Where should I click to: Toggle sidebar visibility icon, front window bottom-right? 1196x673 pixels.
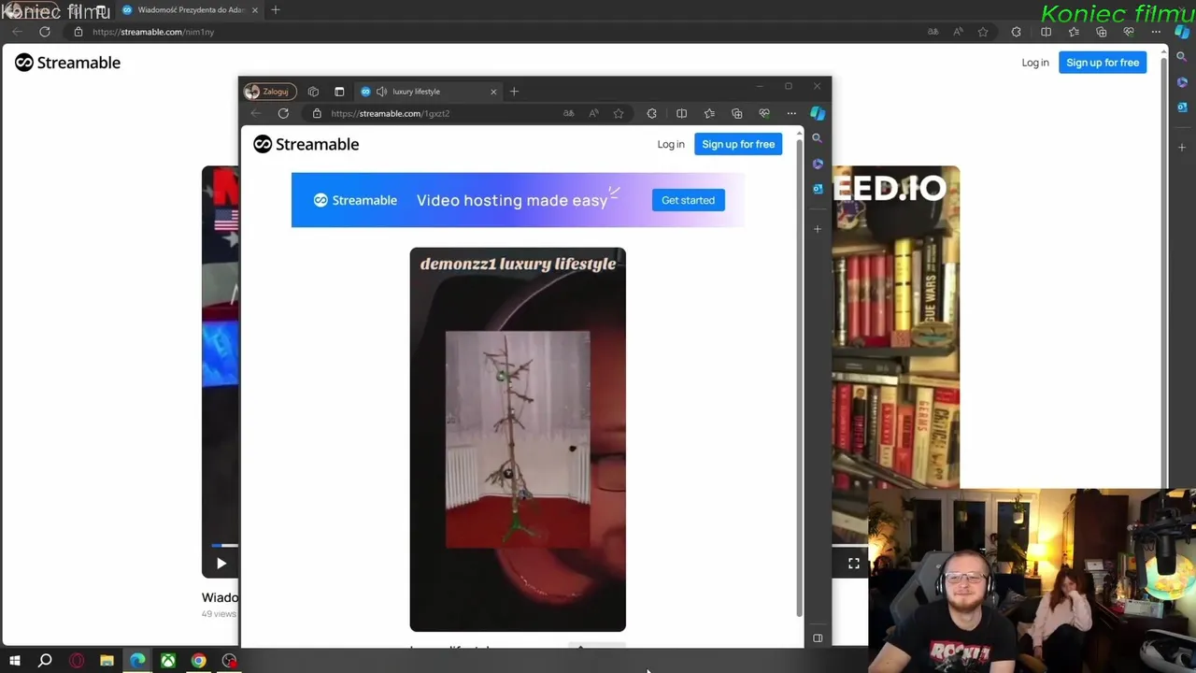[x=818, y=637]
